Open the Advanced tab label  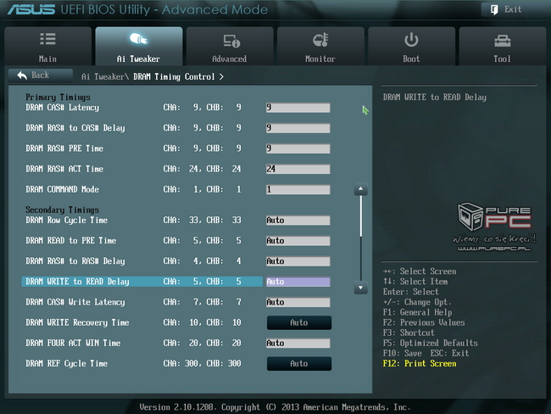coord(230,59)
